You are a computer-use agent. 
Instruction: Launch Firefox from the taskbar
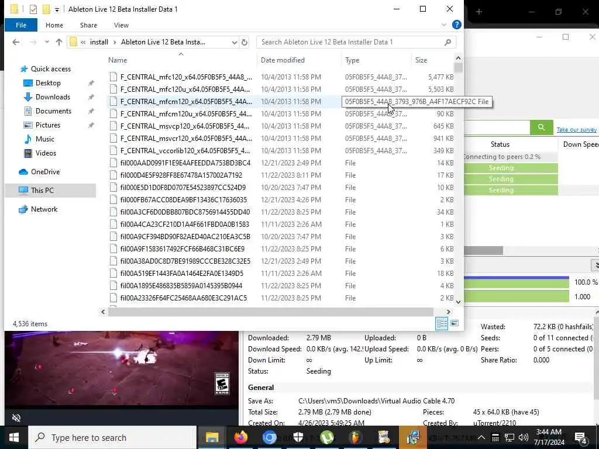pos(241,437)
